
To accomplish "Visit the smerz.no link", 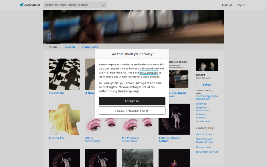I will coord(201,104).
